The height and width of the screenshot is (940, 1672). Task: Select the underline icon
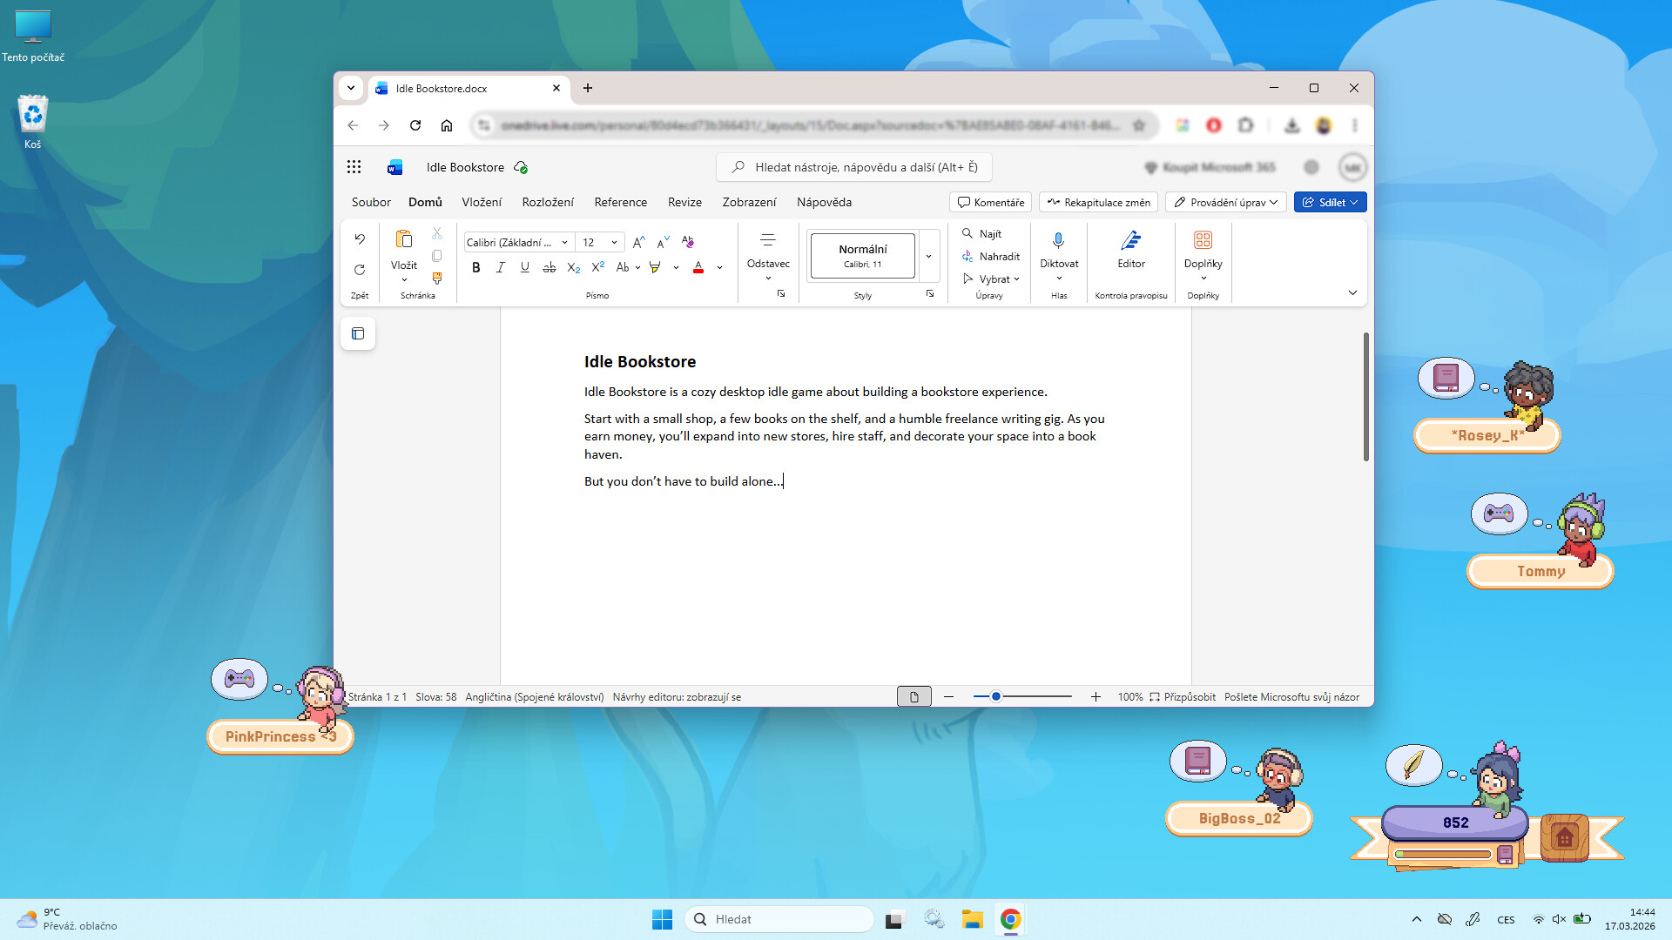click(x=524, y=267)
